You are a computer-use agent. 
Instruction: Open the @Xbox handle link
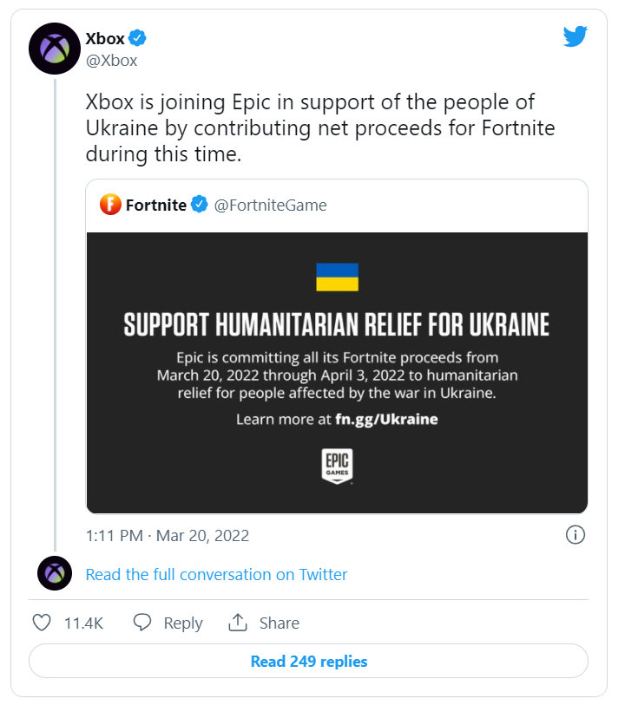click(111, 61)
